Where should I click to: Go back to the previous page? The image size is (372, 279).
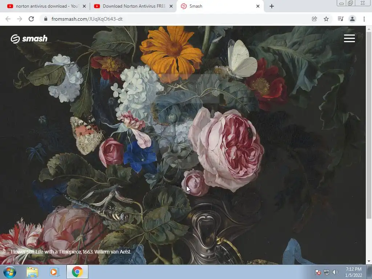pyautogui.click(x=8, y=19)
